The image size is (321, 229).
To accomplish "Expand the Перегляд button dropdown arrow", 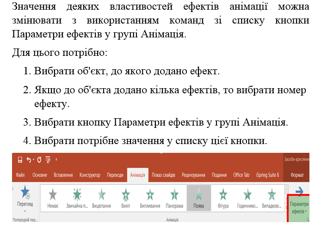I will pyautogui.click(x=25, y=211).
